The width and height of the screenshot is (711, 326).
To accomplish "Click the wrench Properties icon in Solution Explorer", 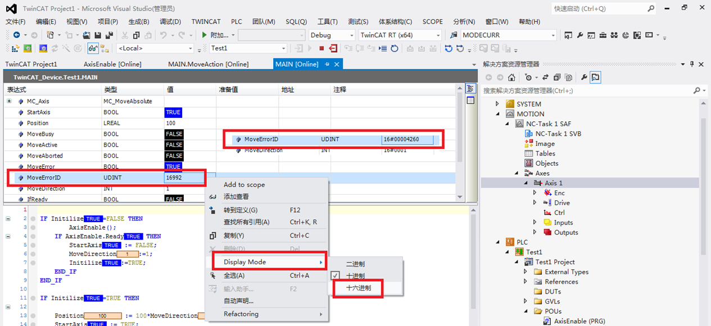I will tap(584, 77).
